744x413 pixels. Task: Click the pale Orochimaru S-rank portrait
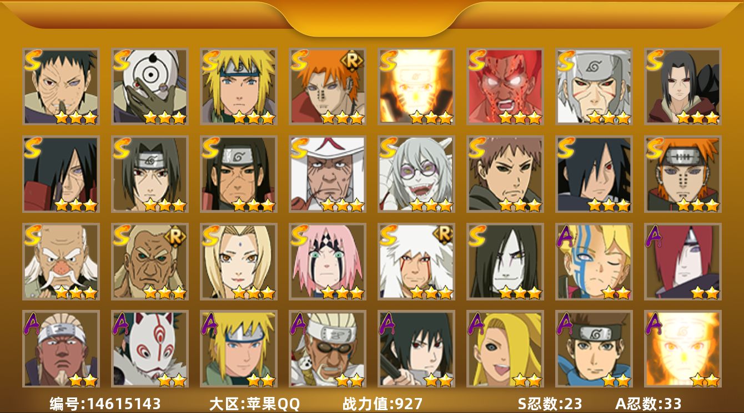505,261
